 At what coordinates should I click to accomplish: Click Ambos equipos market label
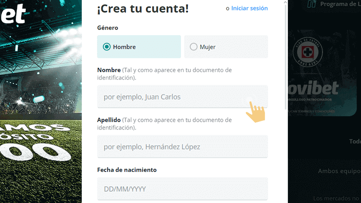(x=338, y=171)
